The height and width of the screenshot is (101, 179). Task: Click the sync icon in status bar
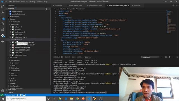[17, 95]
